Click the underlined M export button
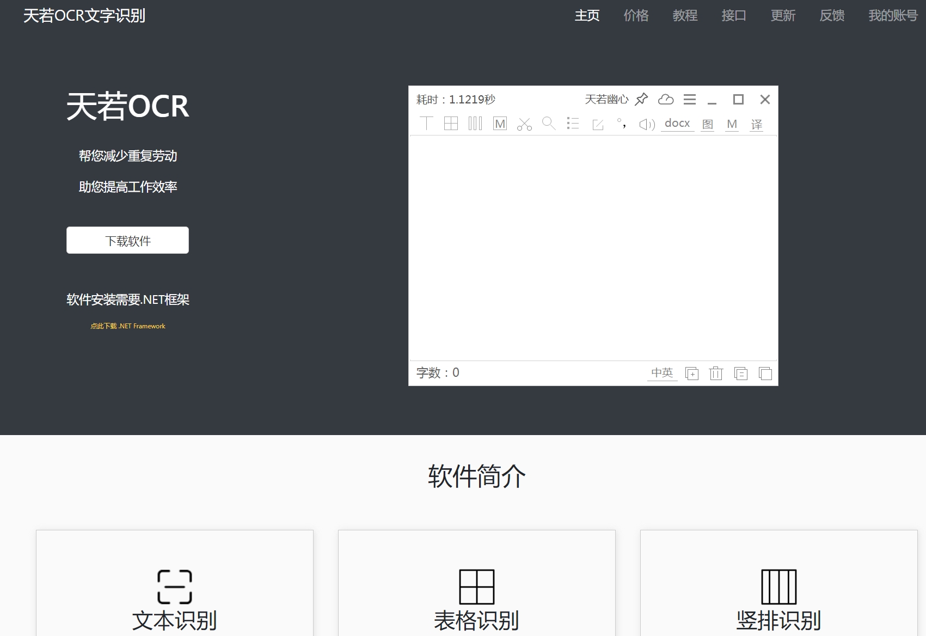The width and height of the screenshot is (926, 636). point(732,125)
